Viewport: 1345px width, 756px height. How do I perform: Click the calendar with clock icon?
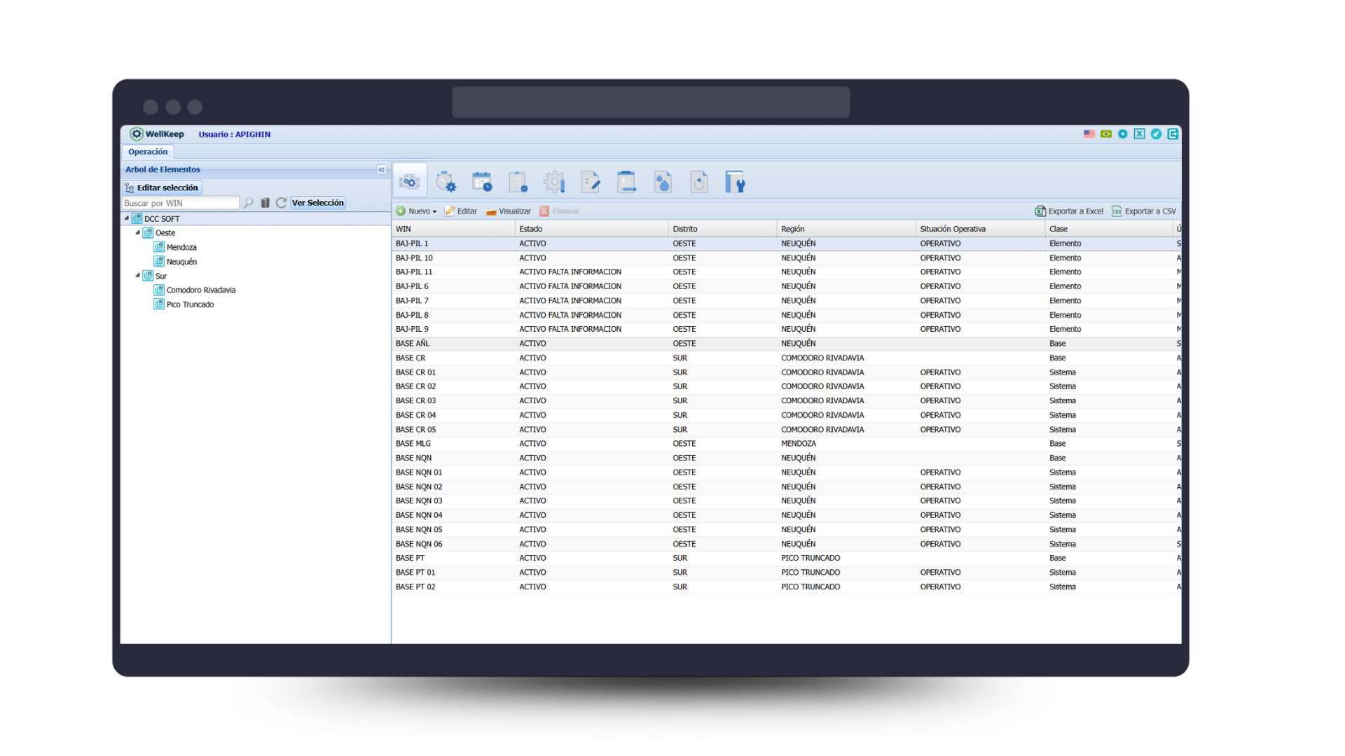click(482, 182)
